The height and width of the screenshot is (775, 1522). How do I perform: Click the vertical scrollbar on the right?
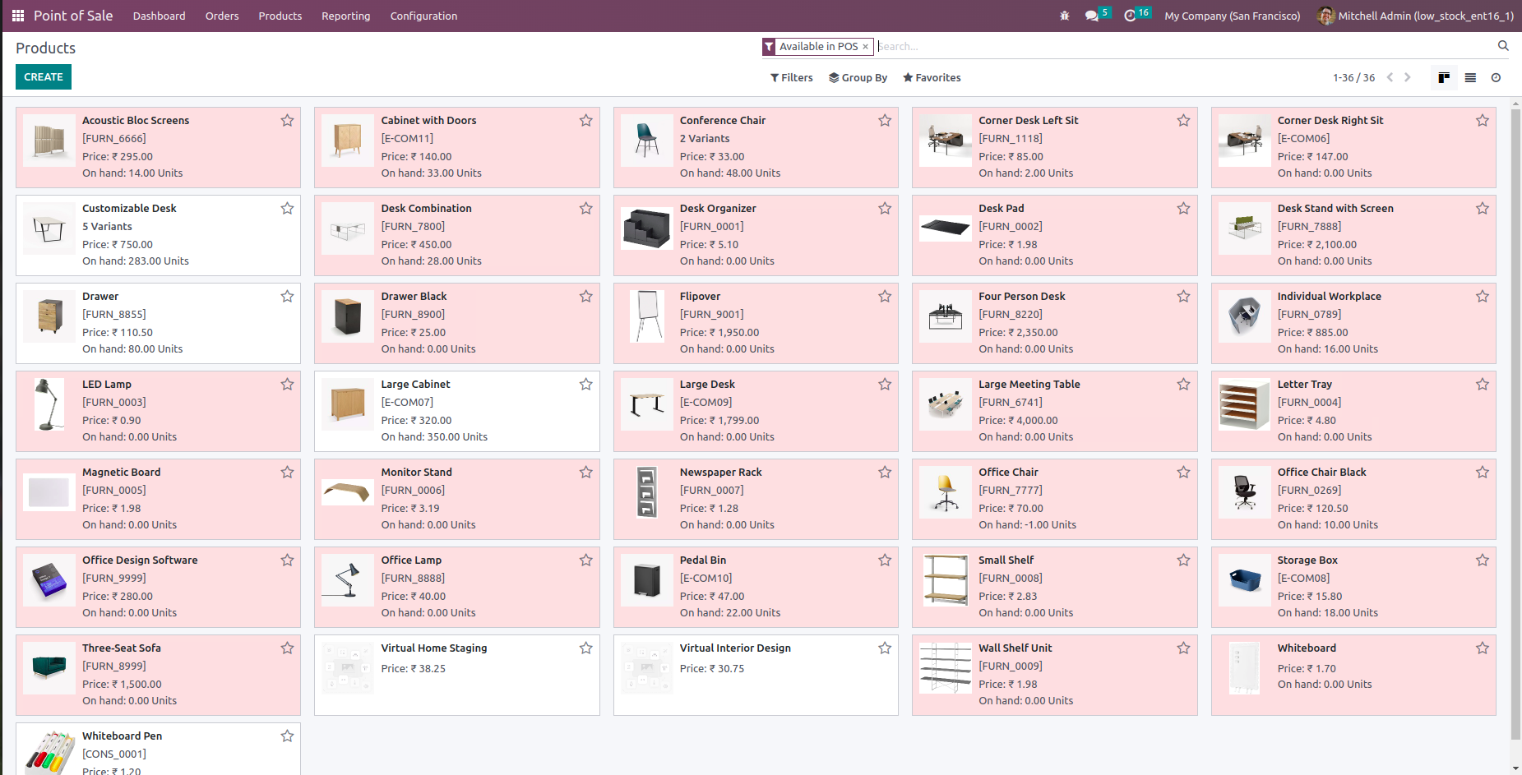[1516, 436]
